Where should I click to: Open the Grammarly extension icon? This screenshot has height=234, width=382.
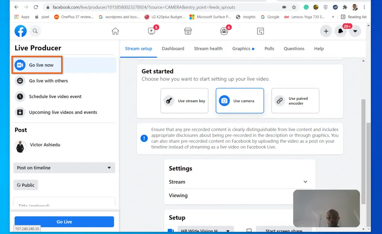pyautogui.click(x=306, y=7)
